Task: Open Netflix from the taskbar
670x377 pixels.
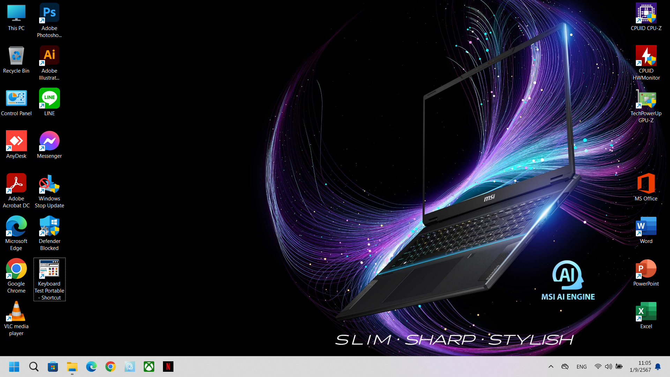Action: (x=168, y=367)
